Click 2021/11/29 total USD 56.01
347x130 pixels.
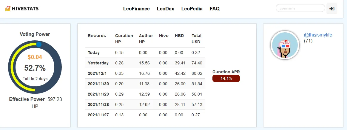pyautogui.click(x=197, y=94)
